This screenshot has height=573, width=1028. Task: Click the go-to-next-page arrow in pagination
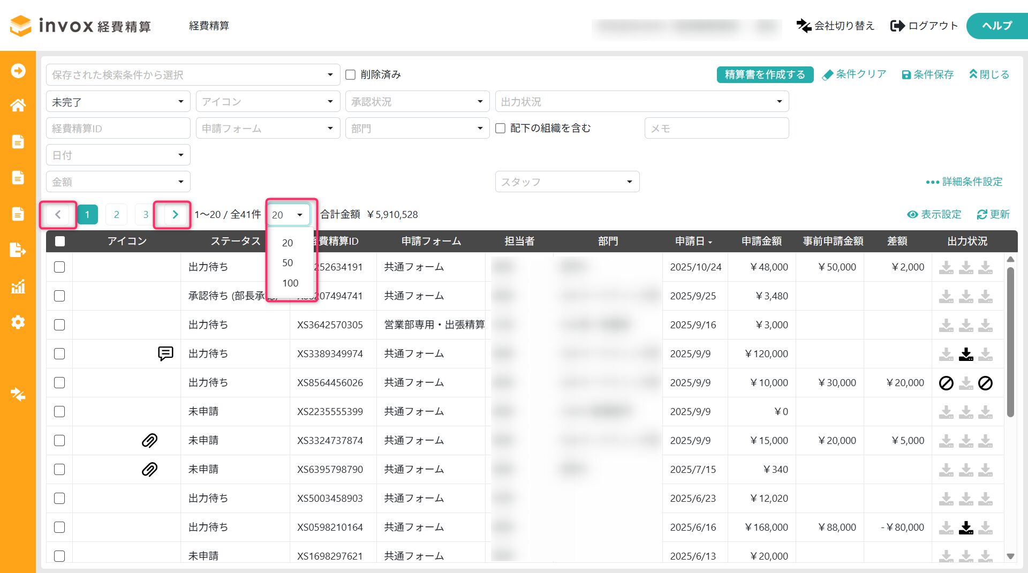pyautogui.click(x=175, y=215)
